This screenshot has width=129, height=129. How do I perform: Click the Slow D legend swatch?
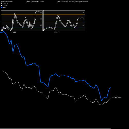click(x=2, y=3)
